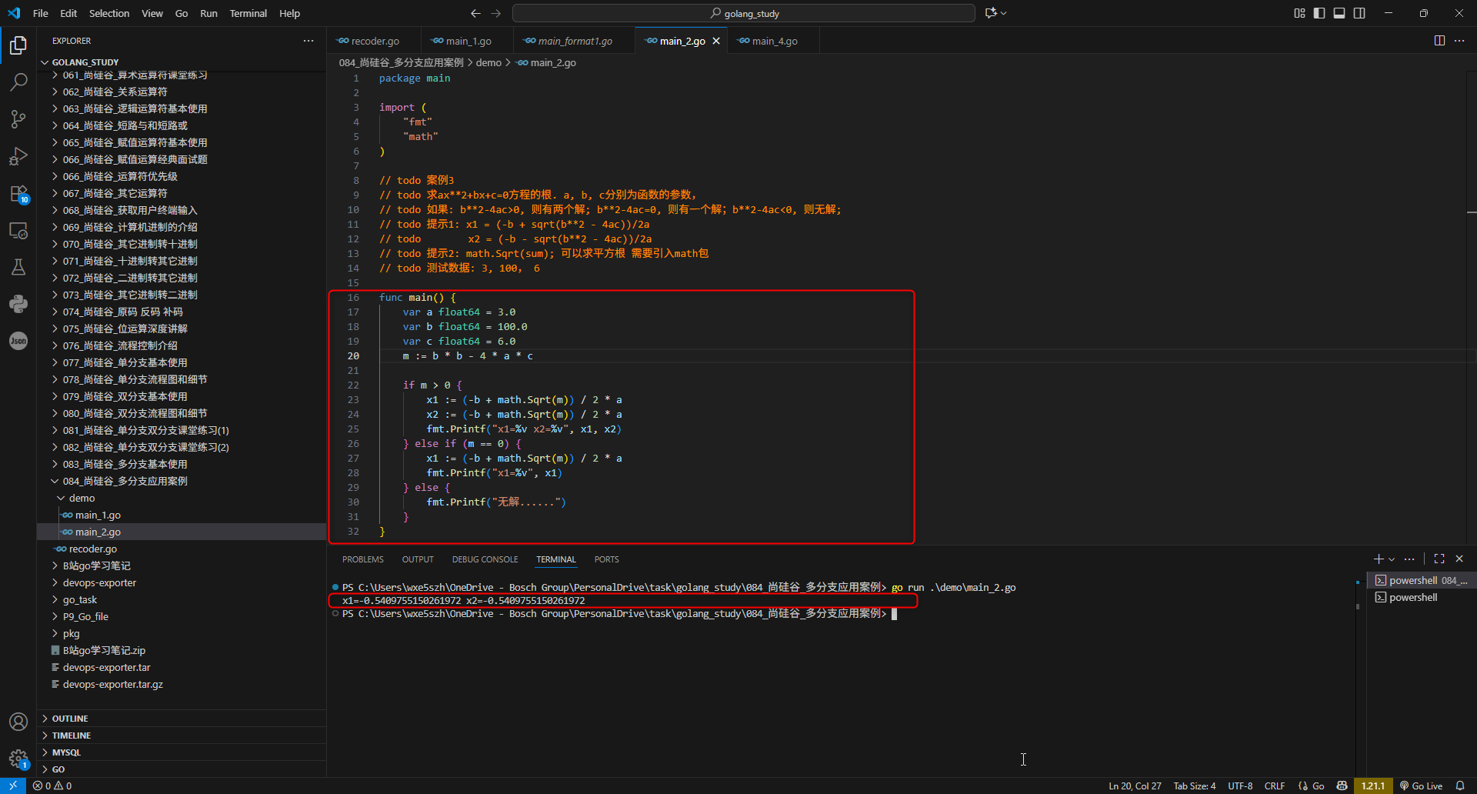The height and width of the screenshot is (794, 1477).
Task: Change file encoding via UTF-8
Action: [x=1240, y=786]
